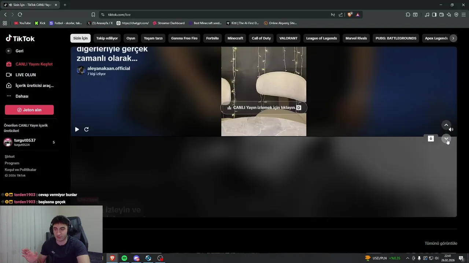Select the Minecraft category tab
This screenshot has height=263, width=469.
click(235, 38)
